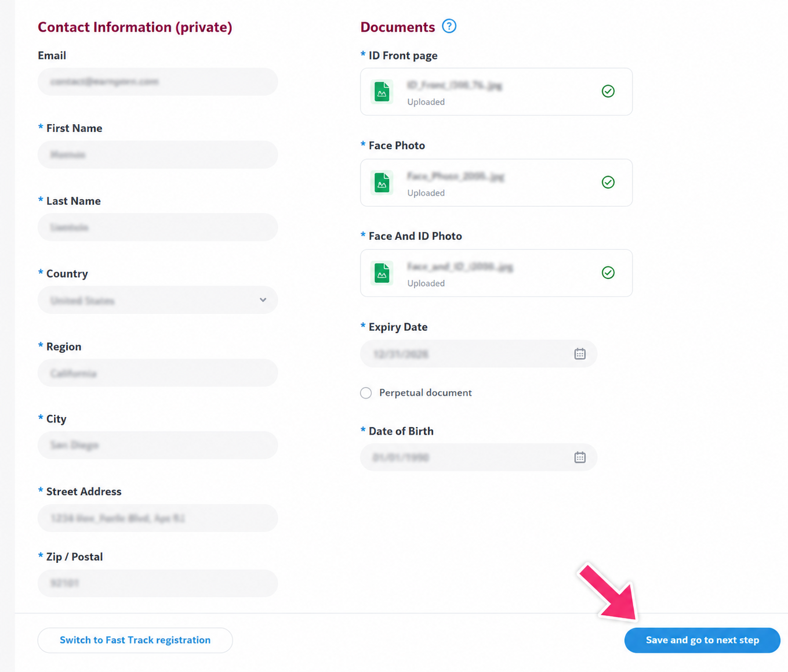This screenshot has width=788, height=672.
Task: Select the Perpetual document radio button
Action: pos(366,393)
